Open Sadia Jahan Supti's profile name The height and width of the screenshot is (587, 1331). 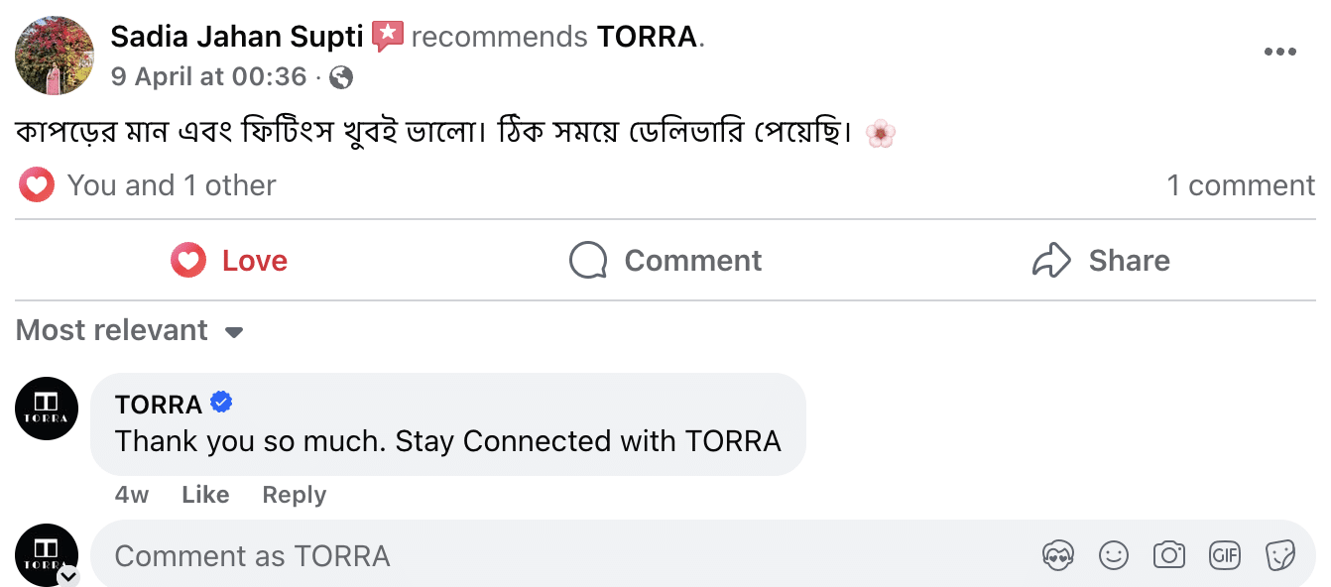pos(237,37)
